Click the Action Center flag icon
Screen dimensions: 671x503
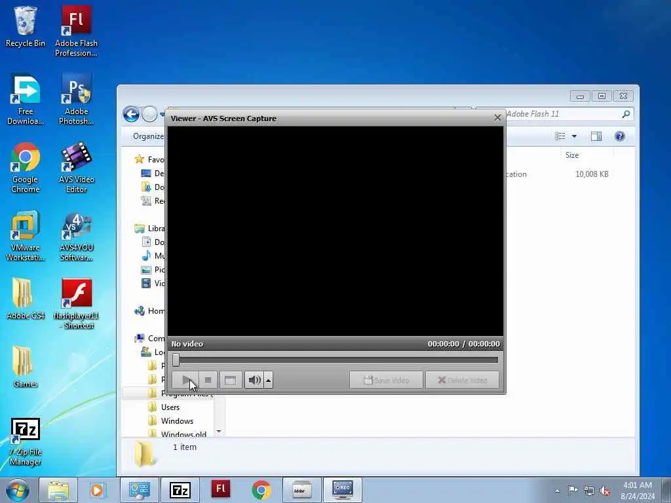(573, 491)
